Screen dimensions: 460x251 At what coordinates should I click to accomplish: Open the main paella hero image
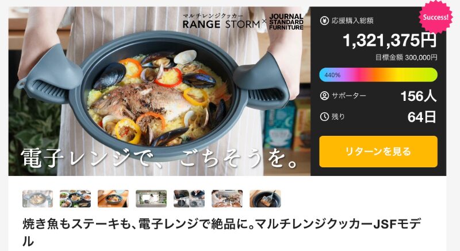pos(159,91)
